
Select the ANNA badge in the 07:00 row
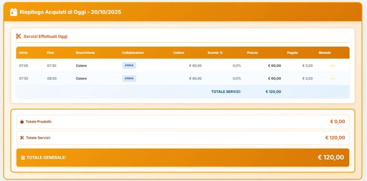(x=129, y=66)
